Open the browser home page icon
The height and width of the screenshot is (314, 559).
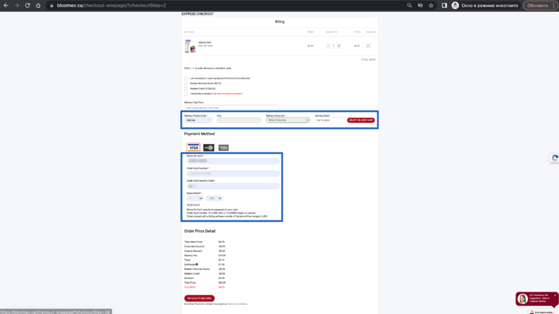coord(38,6)
